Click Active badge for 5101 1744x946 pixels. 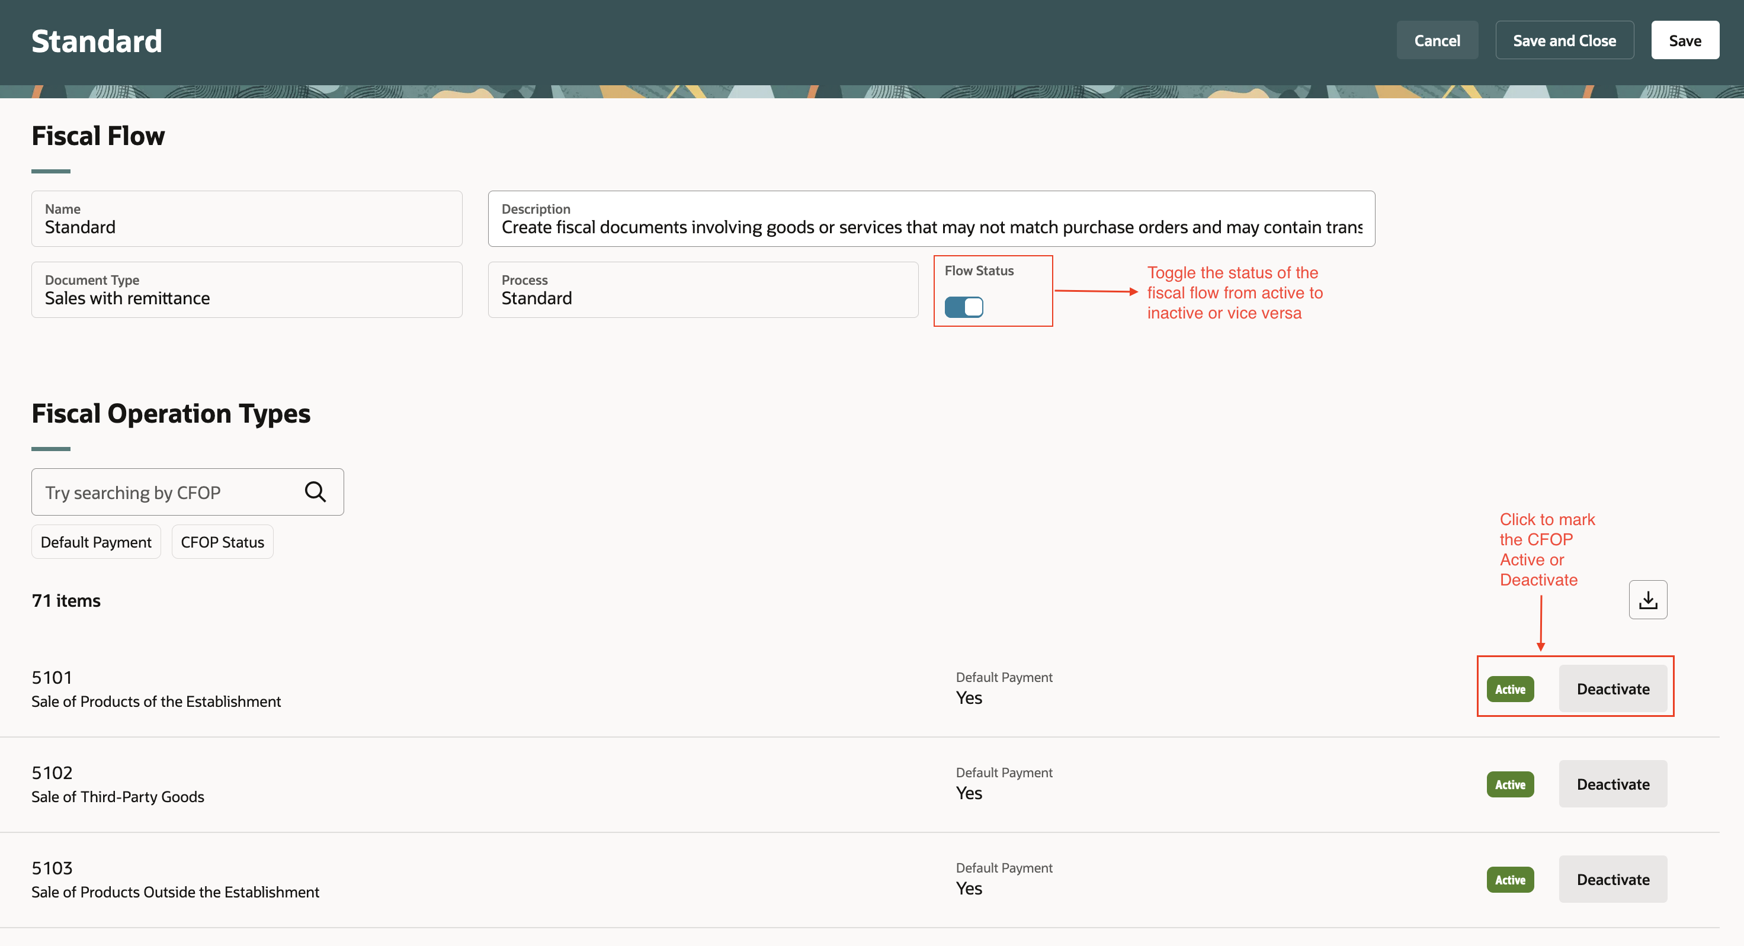[1510, 690]
